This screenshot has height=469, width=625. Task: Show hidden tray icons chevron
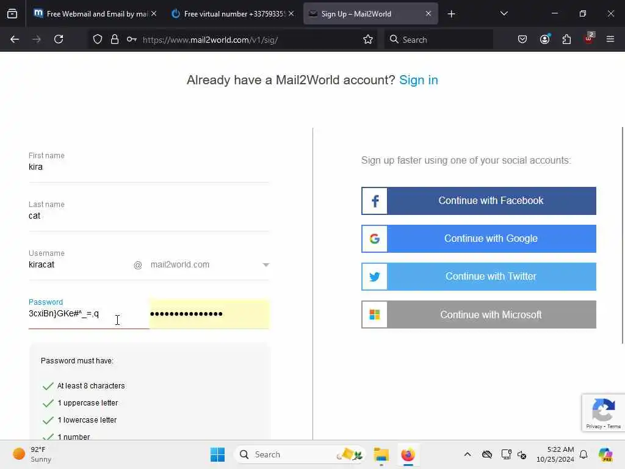pyautogui.click(x=468, y=454)
